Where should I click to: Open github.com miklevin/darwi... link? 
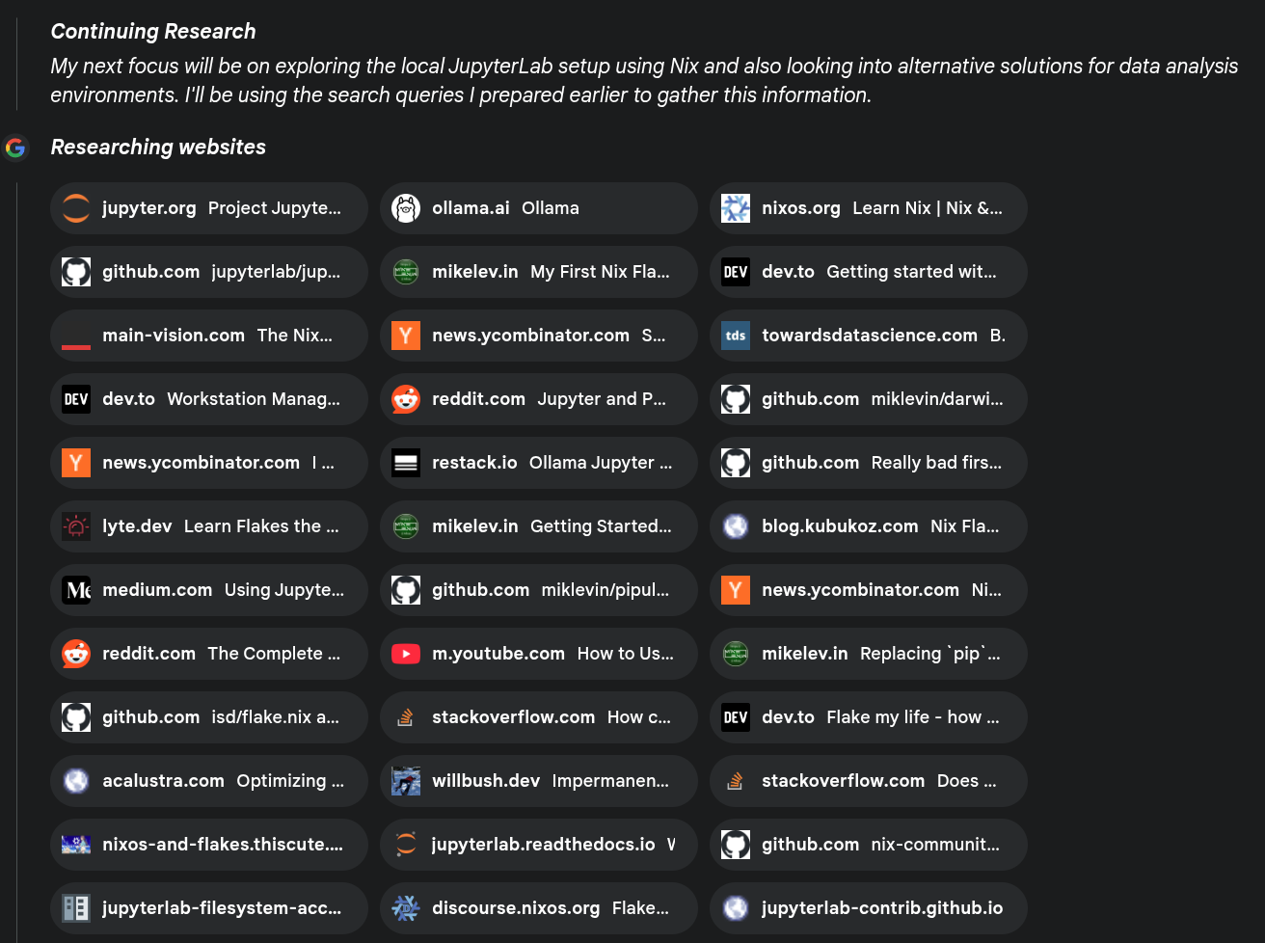coord(869,399)
